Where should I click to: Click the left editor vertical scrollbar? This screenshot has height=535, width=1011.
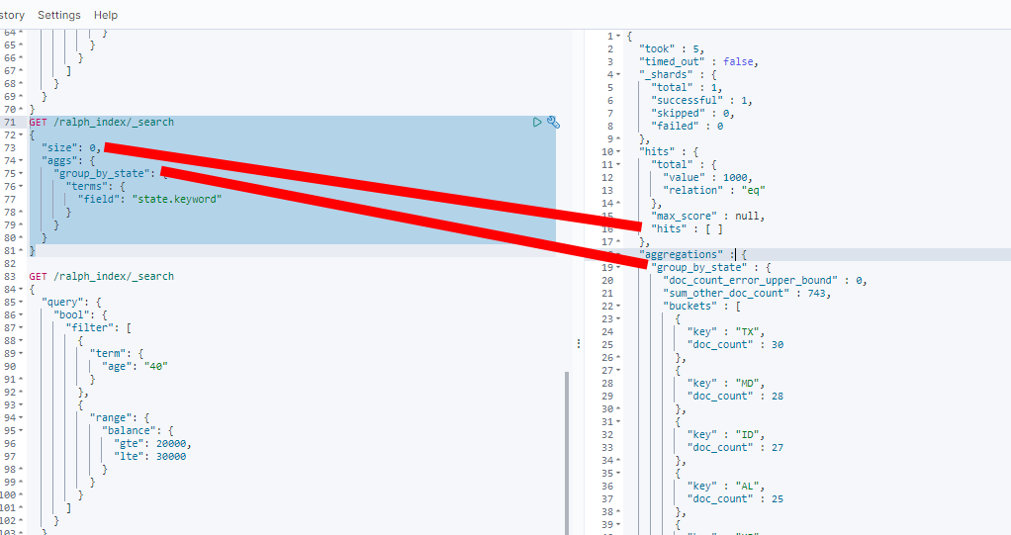click(x=568, y=453)
